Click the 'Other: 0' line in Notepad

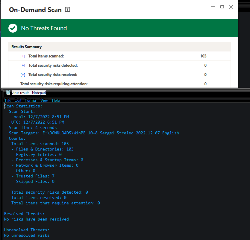[23, 171]
